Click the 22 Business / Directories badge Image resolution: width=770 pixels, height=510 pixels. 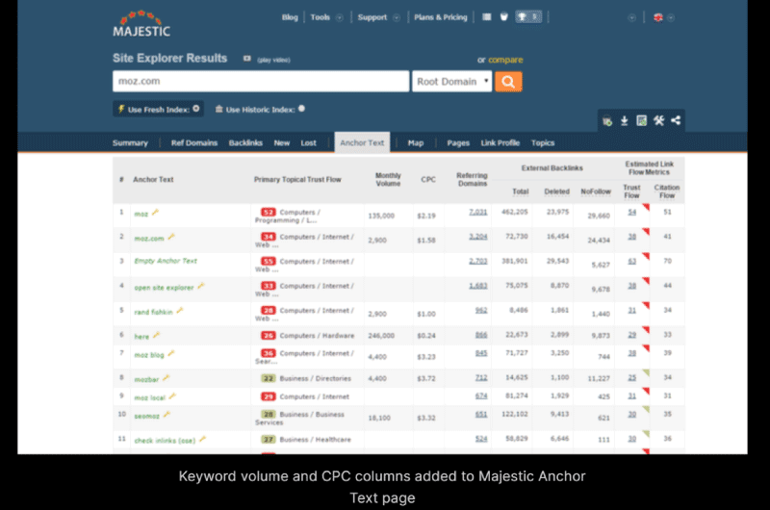(x=269, y=378)
